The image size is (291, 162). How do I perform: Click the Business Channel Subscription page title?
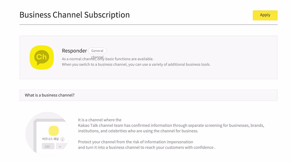[x=74, y=15]
